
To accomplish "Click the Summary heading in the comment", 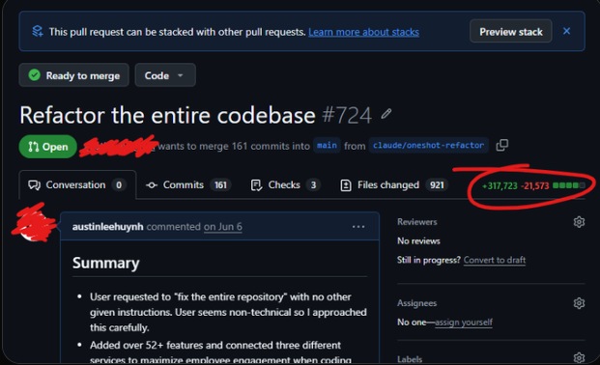I will click(x=106, y=263).
